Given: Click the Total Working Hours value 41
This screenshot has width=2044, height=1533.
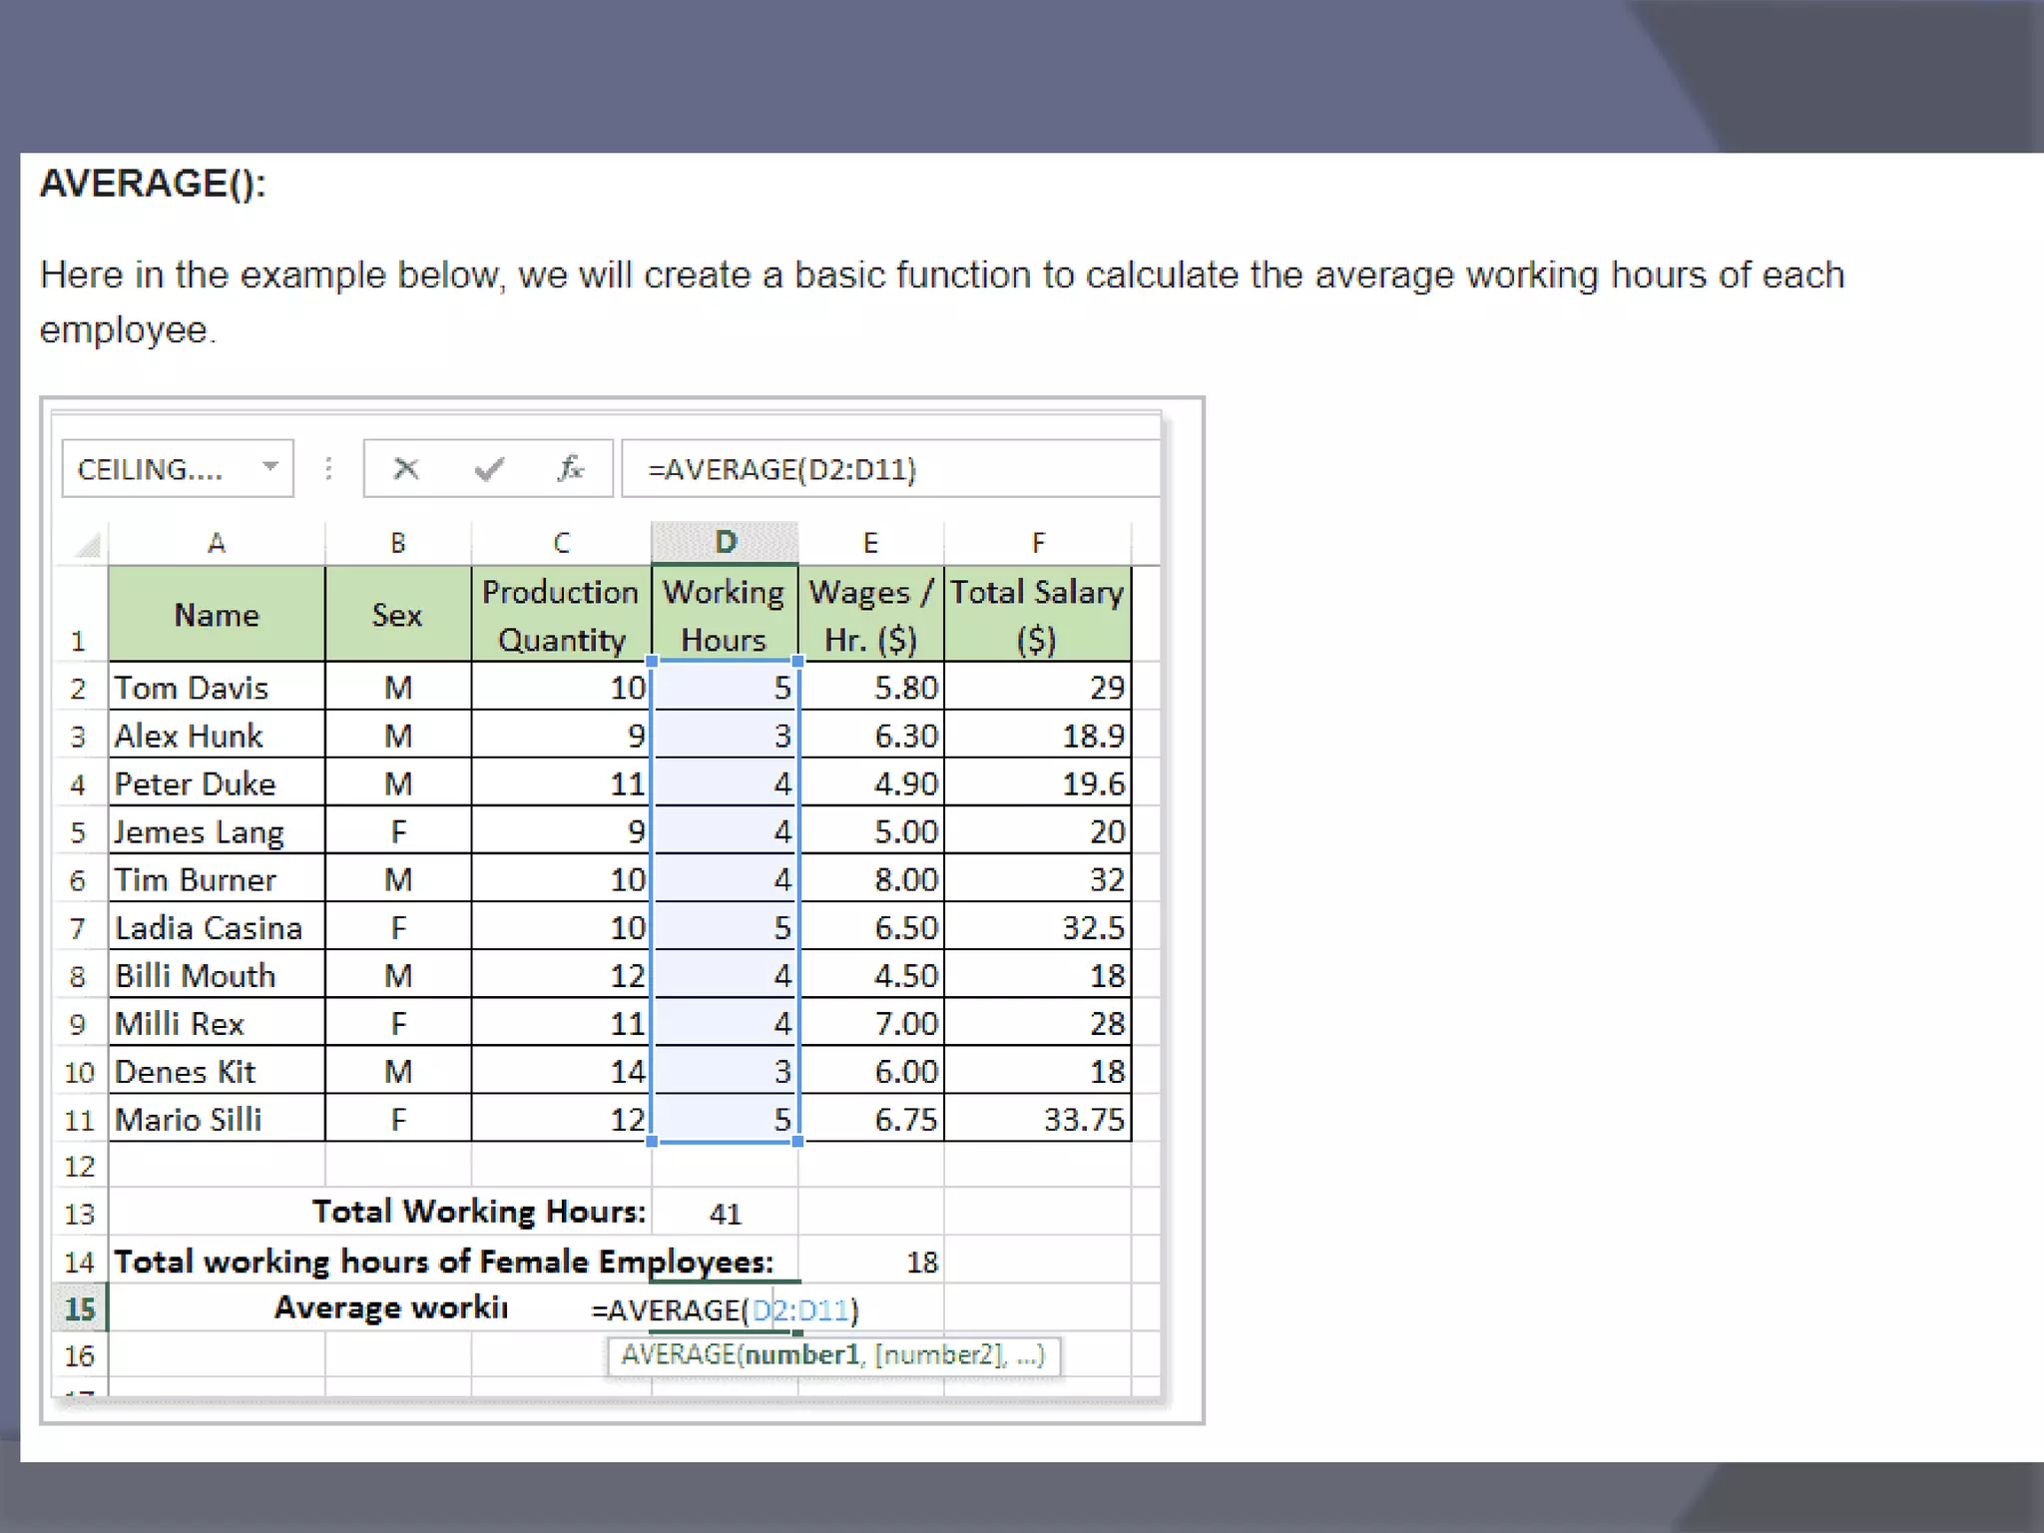Looking at the screenshot, I should point(725,1214).
